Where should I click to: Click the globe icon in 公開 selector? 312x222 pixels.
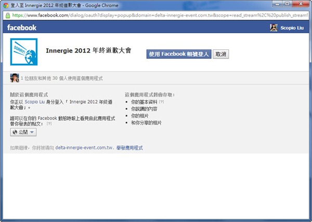coord(15,132)
